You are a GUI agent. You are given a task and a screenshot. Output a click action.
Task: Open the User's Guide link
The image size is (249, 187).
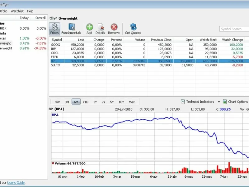pos(16,183)
